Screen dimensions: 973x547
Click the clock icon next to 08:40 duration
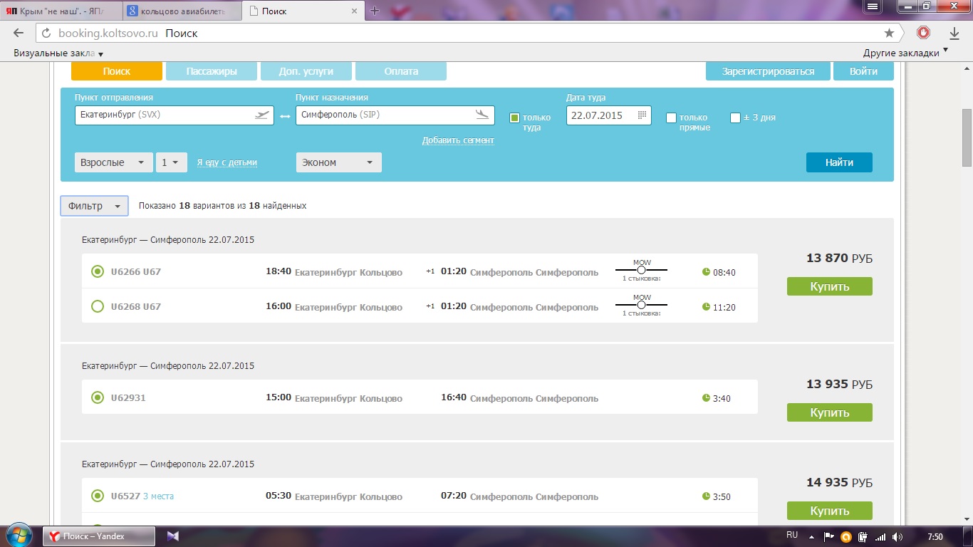pos(706,272)
